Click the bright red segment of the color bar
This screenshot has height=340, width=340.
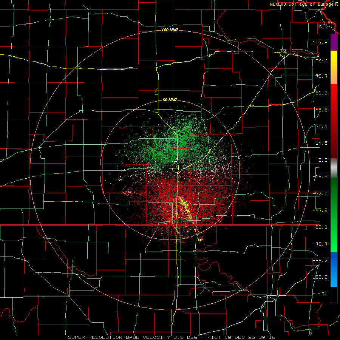[x=334, y=96]
